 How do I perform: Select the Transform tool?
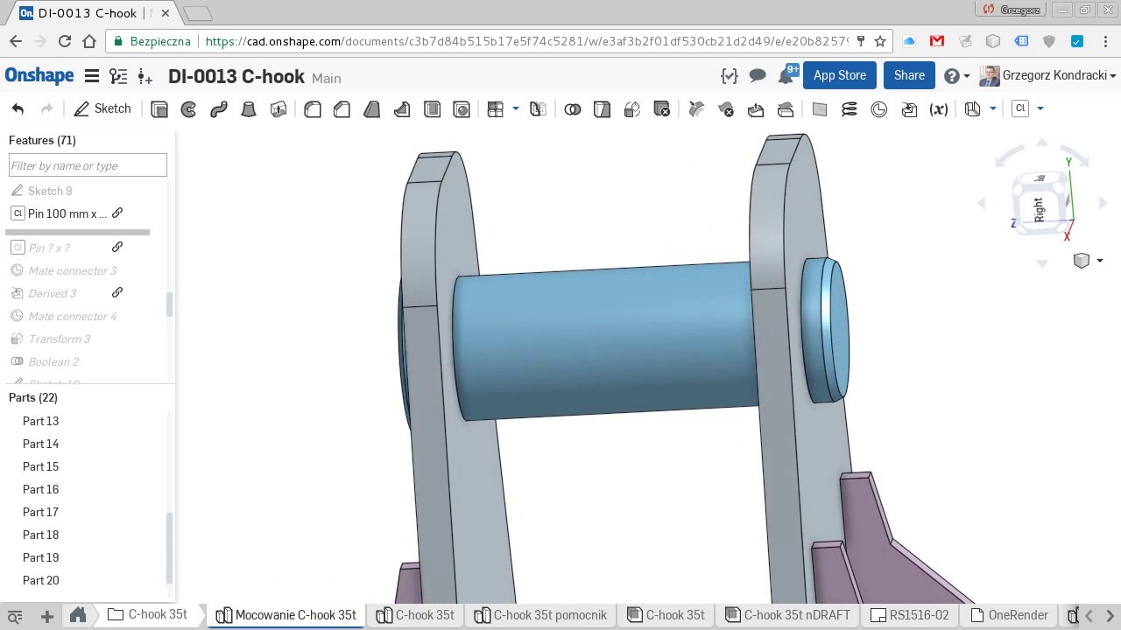[632, 109]
